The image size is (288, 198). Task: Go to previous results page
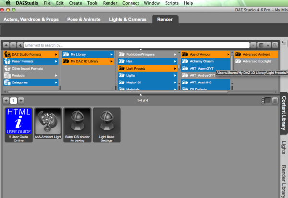[6, 100]
